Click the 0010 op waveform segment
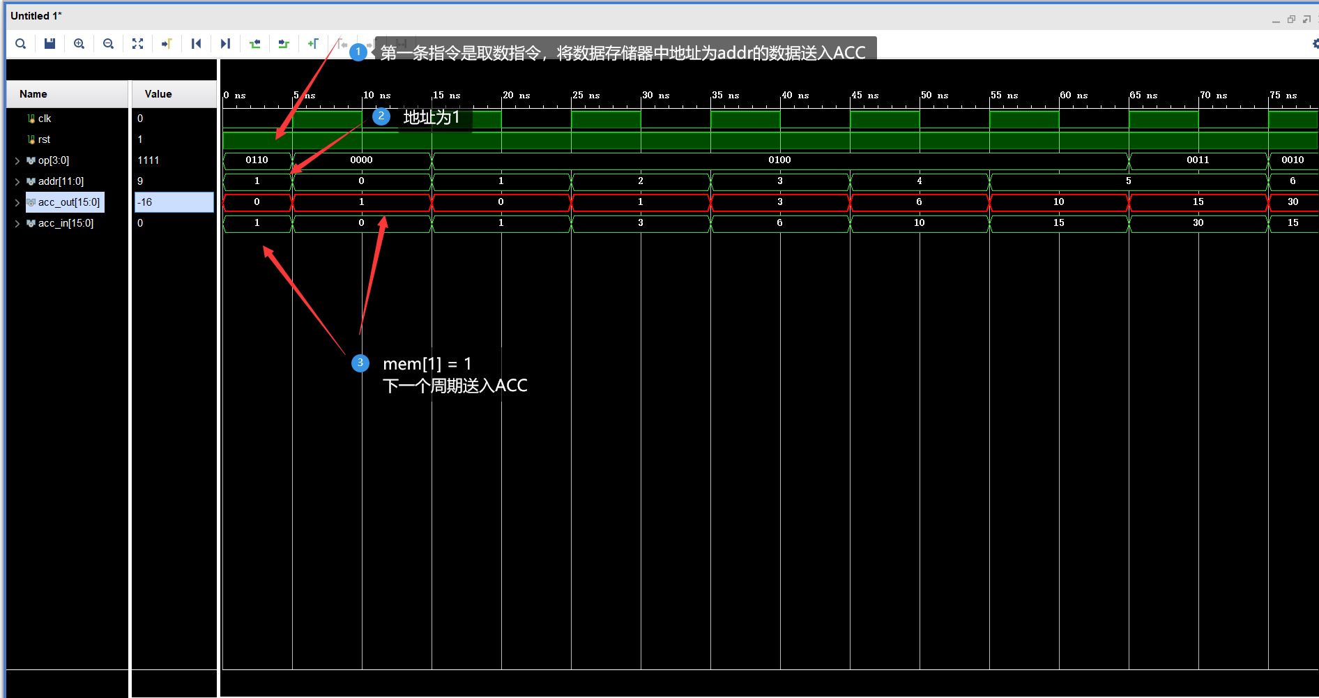 tap(1293, 160)
